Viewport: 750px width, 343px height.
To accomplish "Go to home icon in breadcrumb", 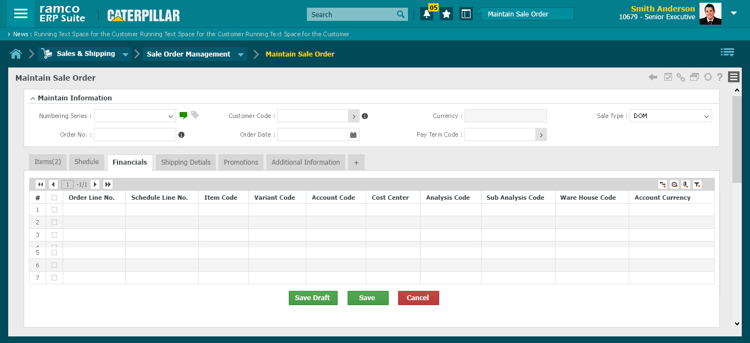I will point(16,54).
